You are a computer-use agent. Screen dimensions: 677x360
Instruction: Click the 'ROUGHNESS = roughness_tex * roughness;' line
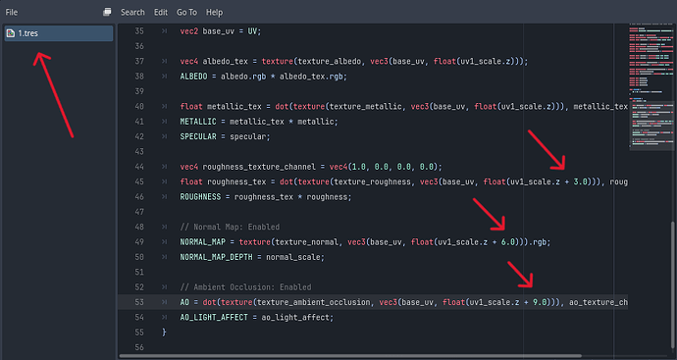(x=266, y=197)
